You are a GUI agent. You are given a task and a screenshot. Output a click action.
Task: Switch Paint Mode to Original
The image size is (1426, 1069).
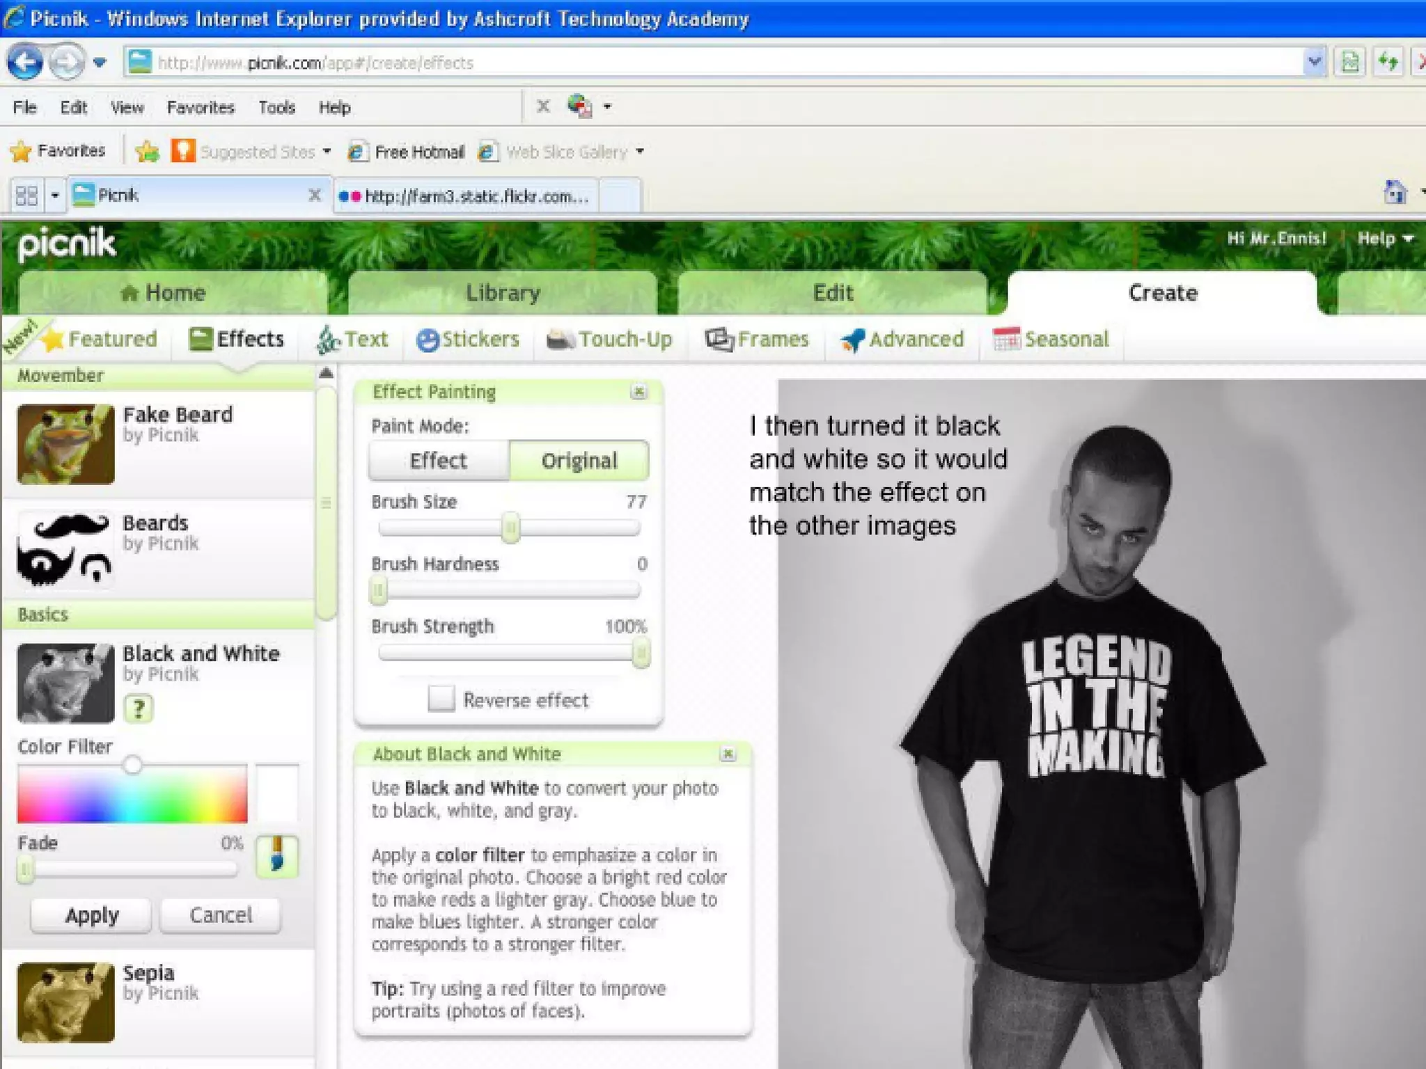(x=579, y=461)
